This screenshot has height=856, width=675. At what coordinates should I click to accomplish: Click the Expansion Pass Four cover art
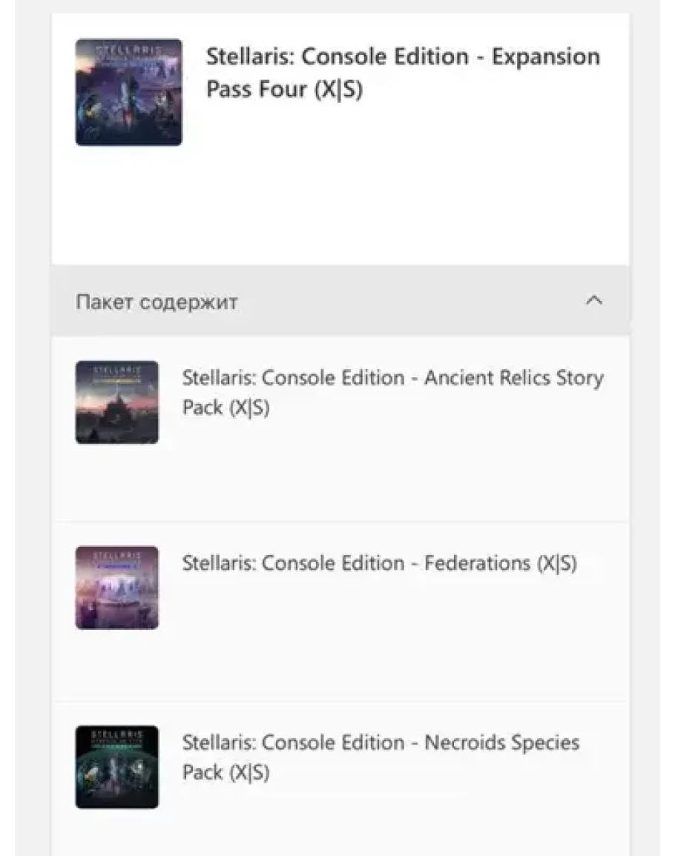[128, 93]
